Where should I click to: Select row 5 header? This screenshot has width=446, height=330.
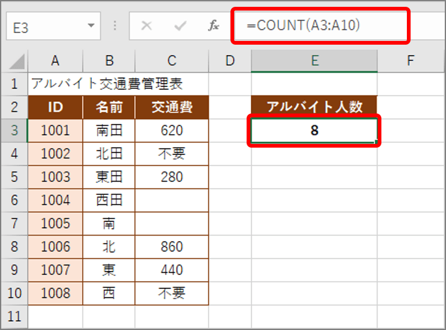[x=14, y=177]
